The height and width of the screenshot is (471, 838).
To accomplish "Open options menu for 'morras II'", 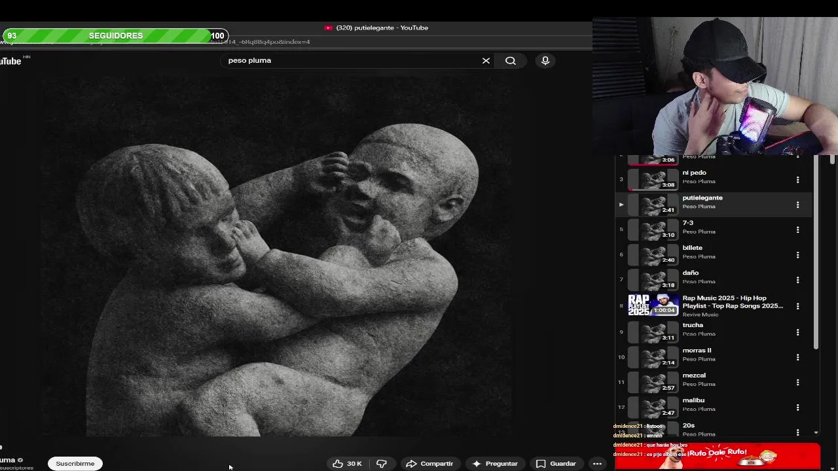I will click(x=797, y=357).
